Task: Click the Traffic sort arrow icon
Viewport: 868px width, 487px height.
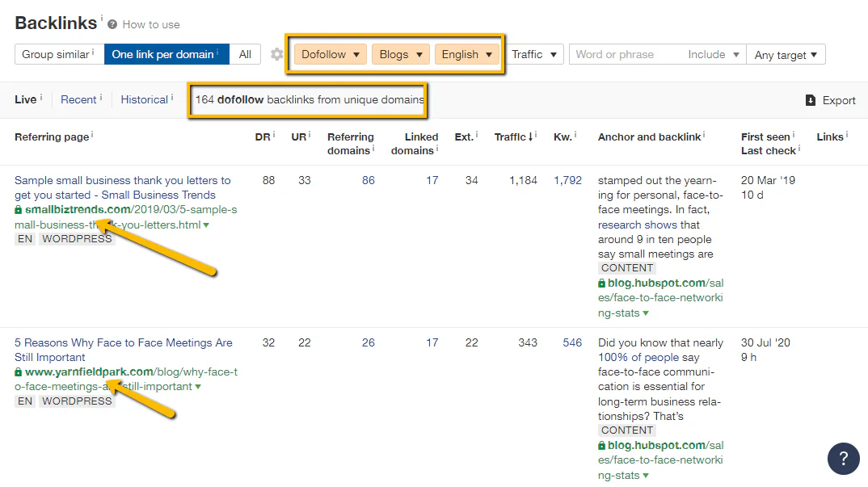Action: (530, 136)
